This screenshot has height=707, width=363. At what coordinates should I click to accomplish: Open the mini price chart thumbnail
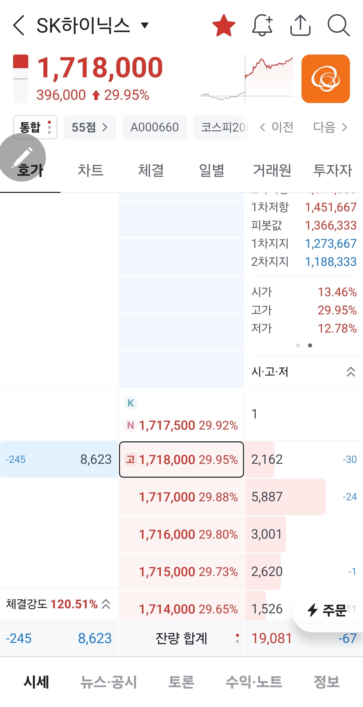[247, 79]
